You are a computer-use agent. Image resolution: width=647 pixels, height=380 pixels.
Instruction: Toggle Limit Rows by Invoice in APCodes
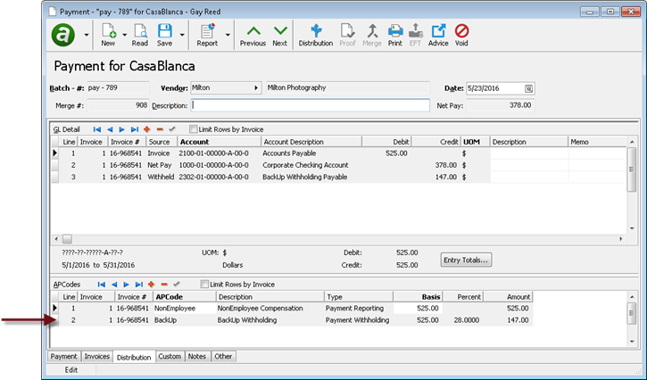click(204, 284)
